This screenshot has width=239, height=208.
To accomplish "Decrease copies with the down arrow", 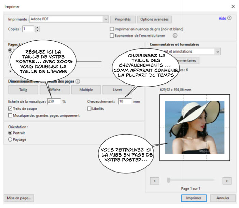I will pos(37,30).
